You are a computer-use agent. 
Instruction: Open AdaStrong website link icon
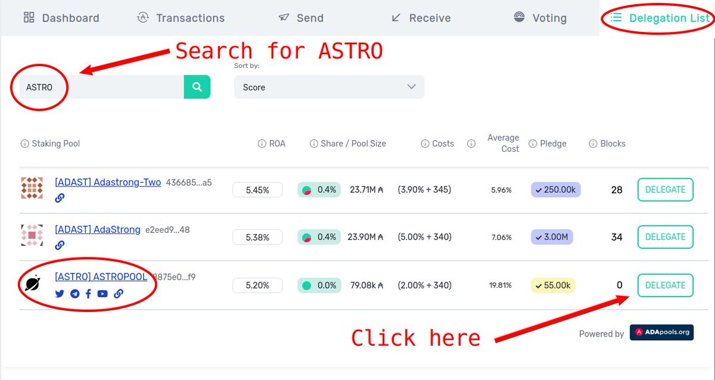(x=60, y=245)
